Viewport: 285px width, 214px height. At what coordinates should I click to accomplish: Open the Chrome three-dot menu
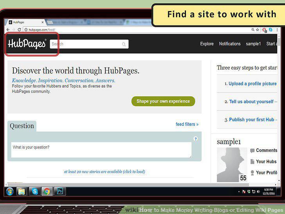pyautogui.click(x=277, y=30)
